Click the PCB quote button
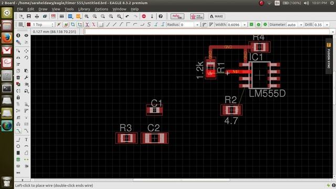 (x=197, y=16)
